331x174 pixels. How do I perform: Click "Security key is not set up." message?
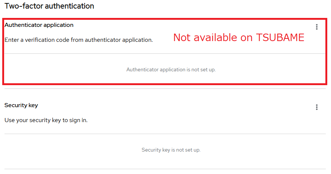point(171,150)
